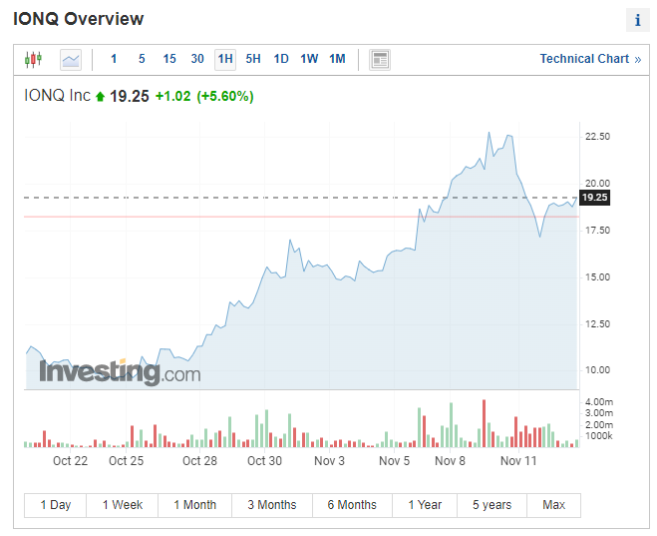Click the 22.50 price axis label
Image resolution: width=657 pixels, height=536 pixels.
point(597,137)
